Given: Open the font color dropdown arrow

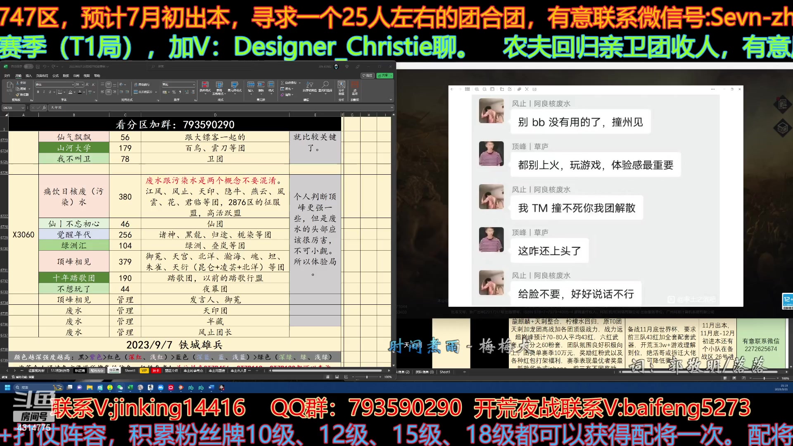Looking at the screenshot, I should coord(84,92).
